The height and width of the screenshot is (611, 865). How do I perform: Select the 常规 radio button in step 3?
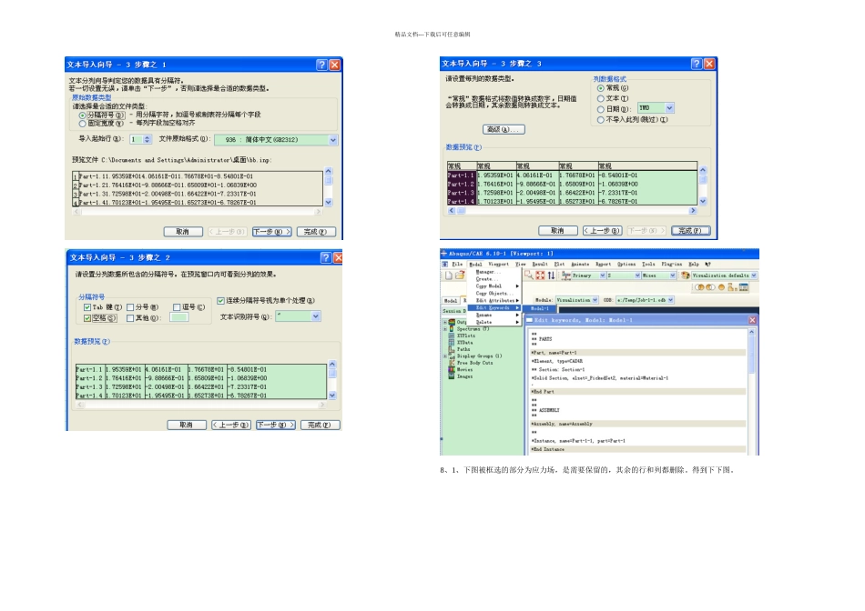601,88
